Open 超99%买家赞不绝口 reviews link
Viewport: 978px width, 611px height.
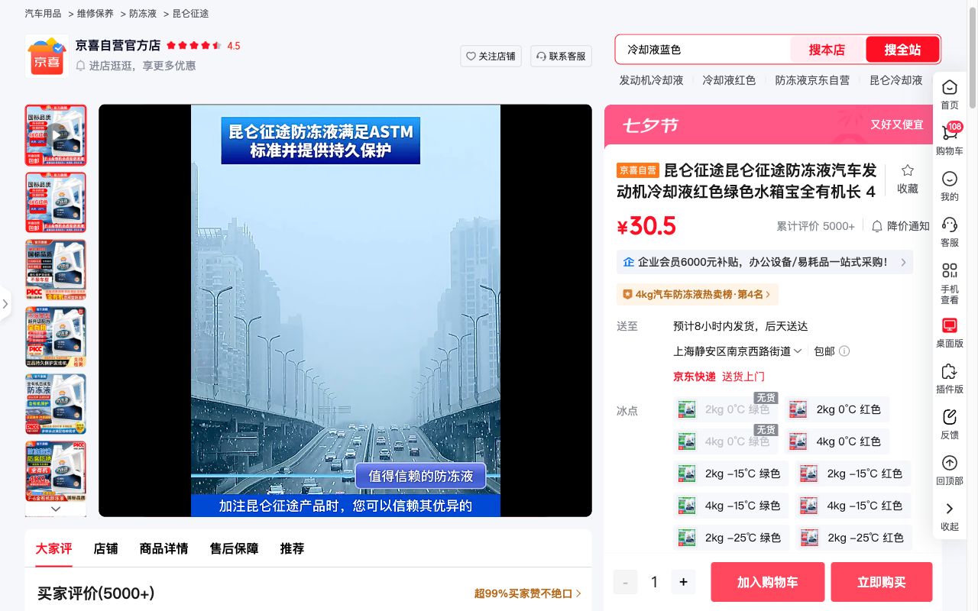(x=528, y=593)
